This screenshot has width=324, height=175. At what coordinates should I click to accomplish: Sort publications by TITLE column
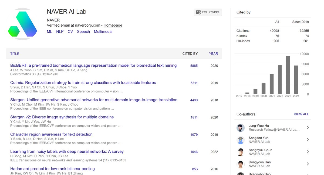tap(15, 54)
